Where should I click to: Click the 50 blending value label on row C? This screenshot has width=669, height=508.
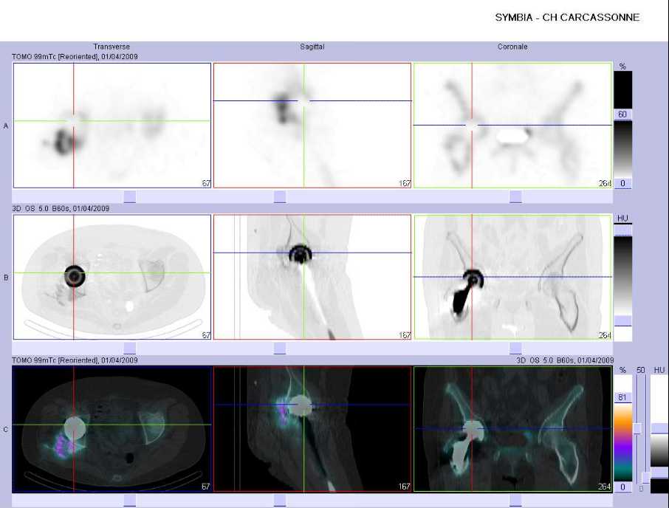640,370
